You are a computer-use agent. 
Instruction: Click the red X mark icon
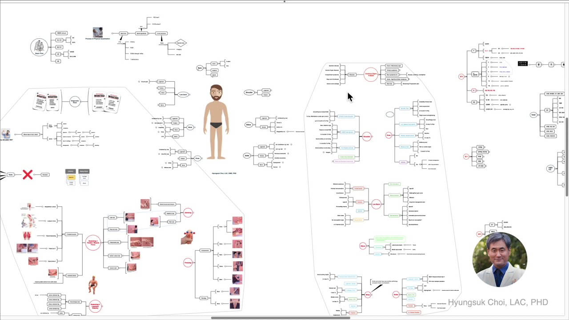(28, 175)
